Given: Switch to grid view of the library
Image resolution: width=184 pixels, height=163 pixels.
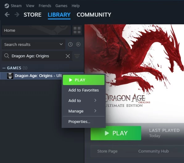Looking at the screenshot, I should point(77,30).
